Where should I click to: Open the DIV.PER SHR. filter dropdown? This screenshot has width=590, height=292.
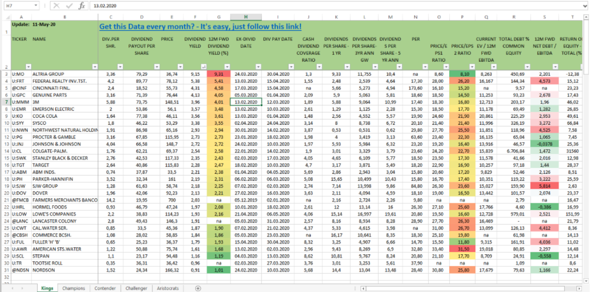click(x=120, y=67)
